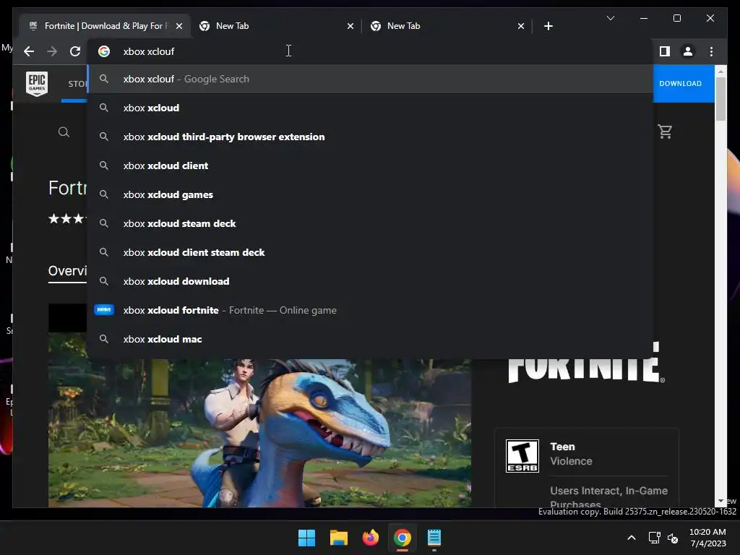Image resolution: width=740 pixels, height=555 pixels.
Task: Open Chrome side panel
Action: [665, 51]
